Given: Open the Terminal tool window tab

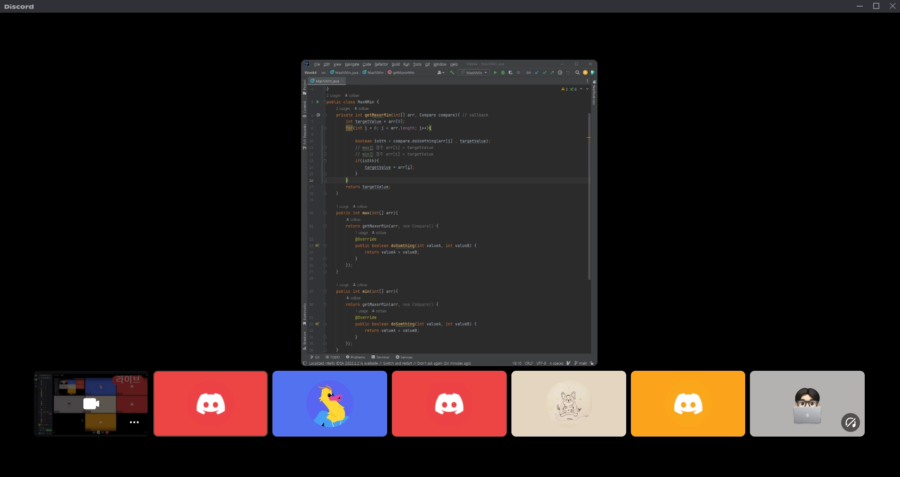Looking at the screenshot, I should (380, 357).
